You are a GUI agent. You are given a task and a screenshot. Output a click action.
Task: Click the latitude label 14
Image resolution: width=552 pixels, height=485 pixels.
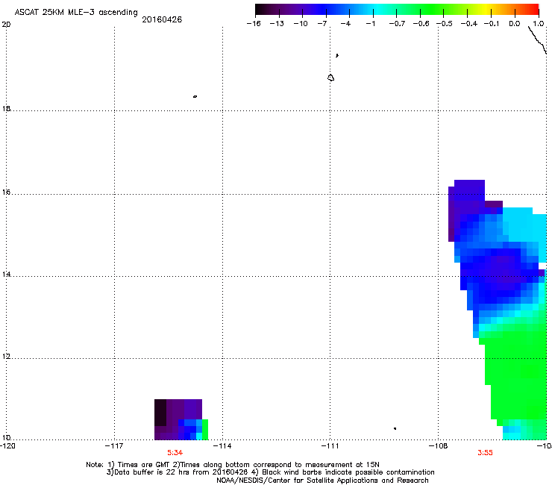tap(6, 275)
